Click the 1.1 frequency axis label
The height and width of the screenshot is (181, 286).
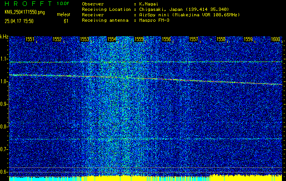click(x=4, y=59)
